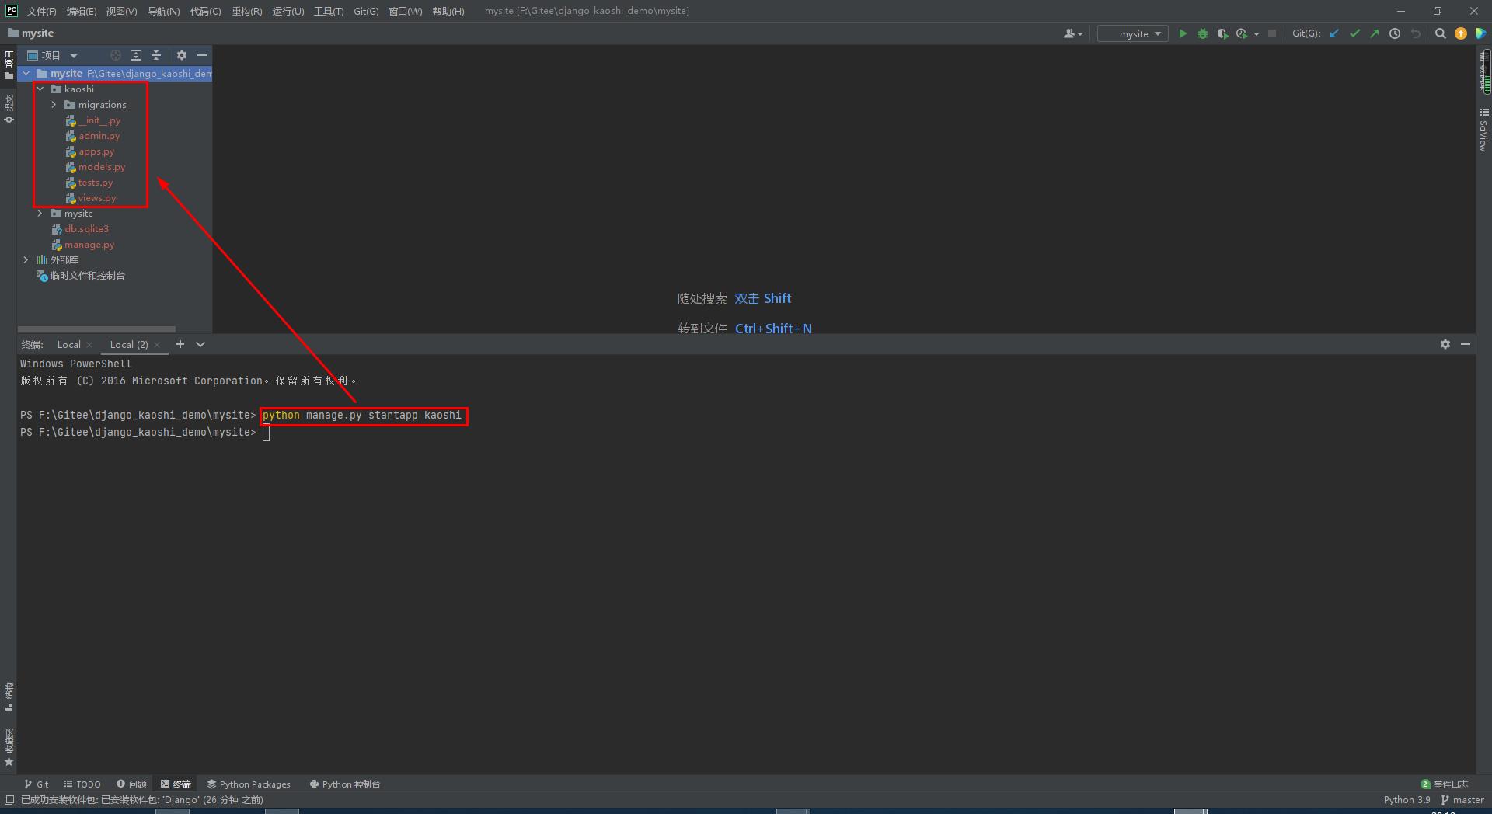Expand the 外部库 node
The image size is (1492, 814).
26,260
